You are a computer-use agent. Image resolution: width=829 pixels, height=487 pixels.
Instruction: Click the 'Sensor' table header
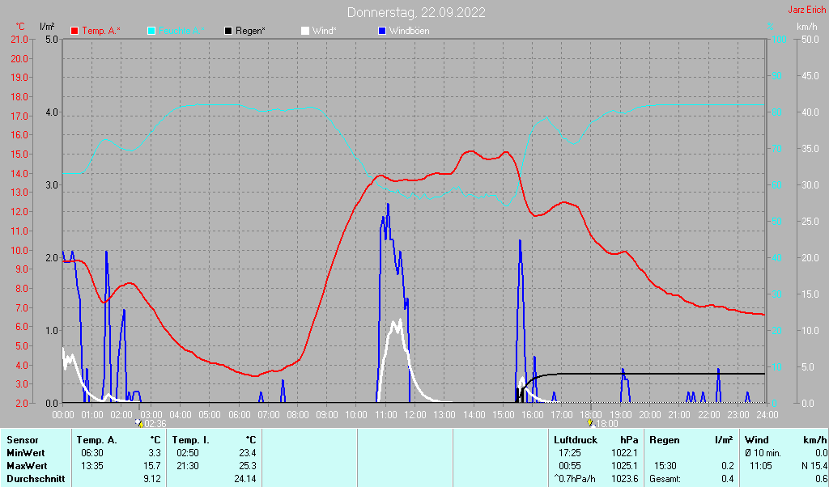[x=23, y=440]
